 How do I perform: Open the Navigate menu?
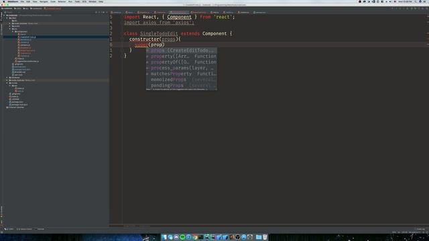pyautogui.click(x=44, y=1)
